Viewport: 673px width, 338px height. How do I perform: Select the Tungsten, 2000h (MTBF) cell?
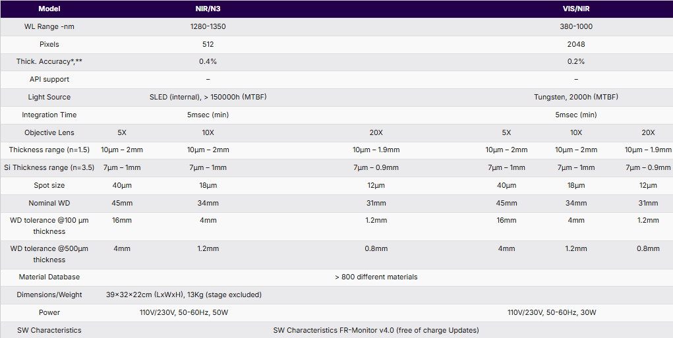576,97
